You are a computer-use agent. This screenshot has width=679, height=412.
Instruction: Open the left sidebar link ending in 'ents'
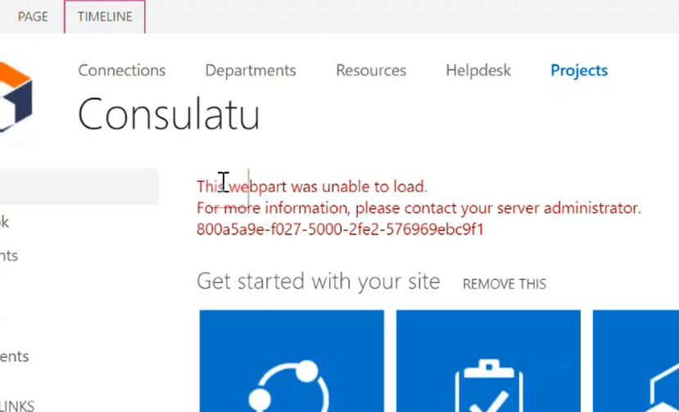(14, 356)
